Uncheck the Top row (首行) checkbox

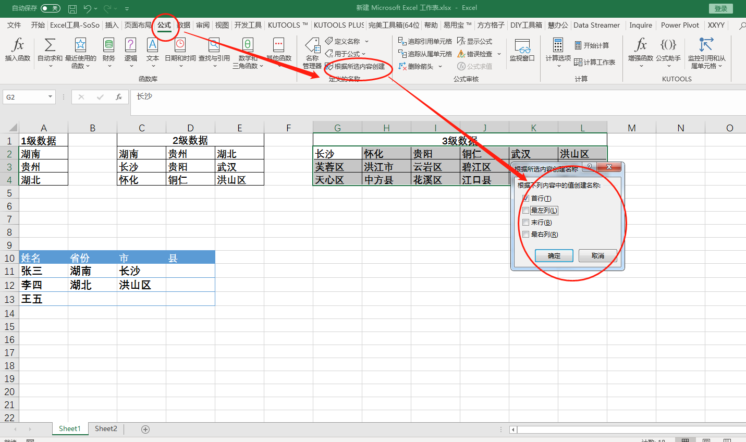pyautogui.click(x=525, y=198)
